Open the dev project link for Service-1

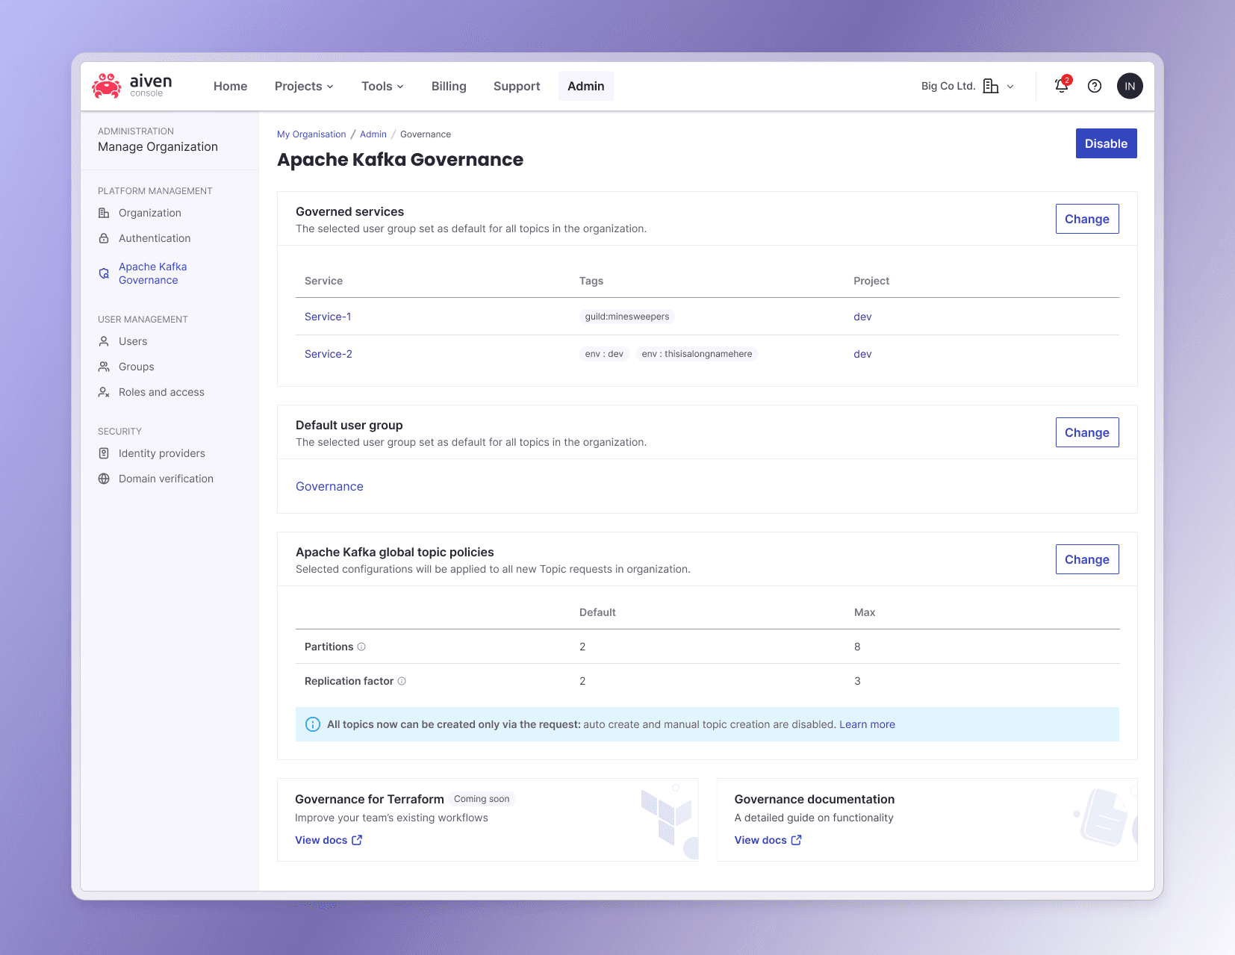tap(862, 317)
